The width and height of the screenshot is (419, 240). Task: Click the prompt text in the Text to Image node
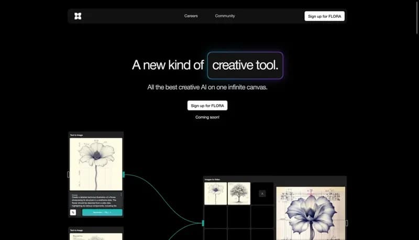point(94,201)
